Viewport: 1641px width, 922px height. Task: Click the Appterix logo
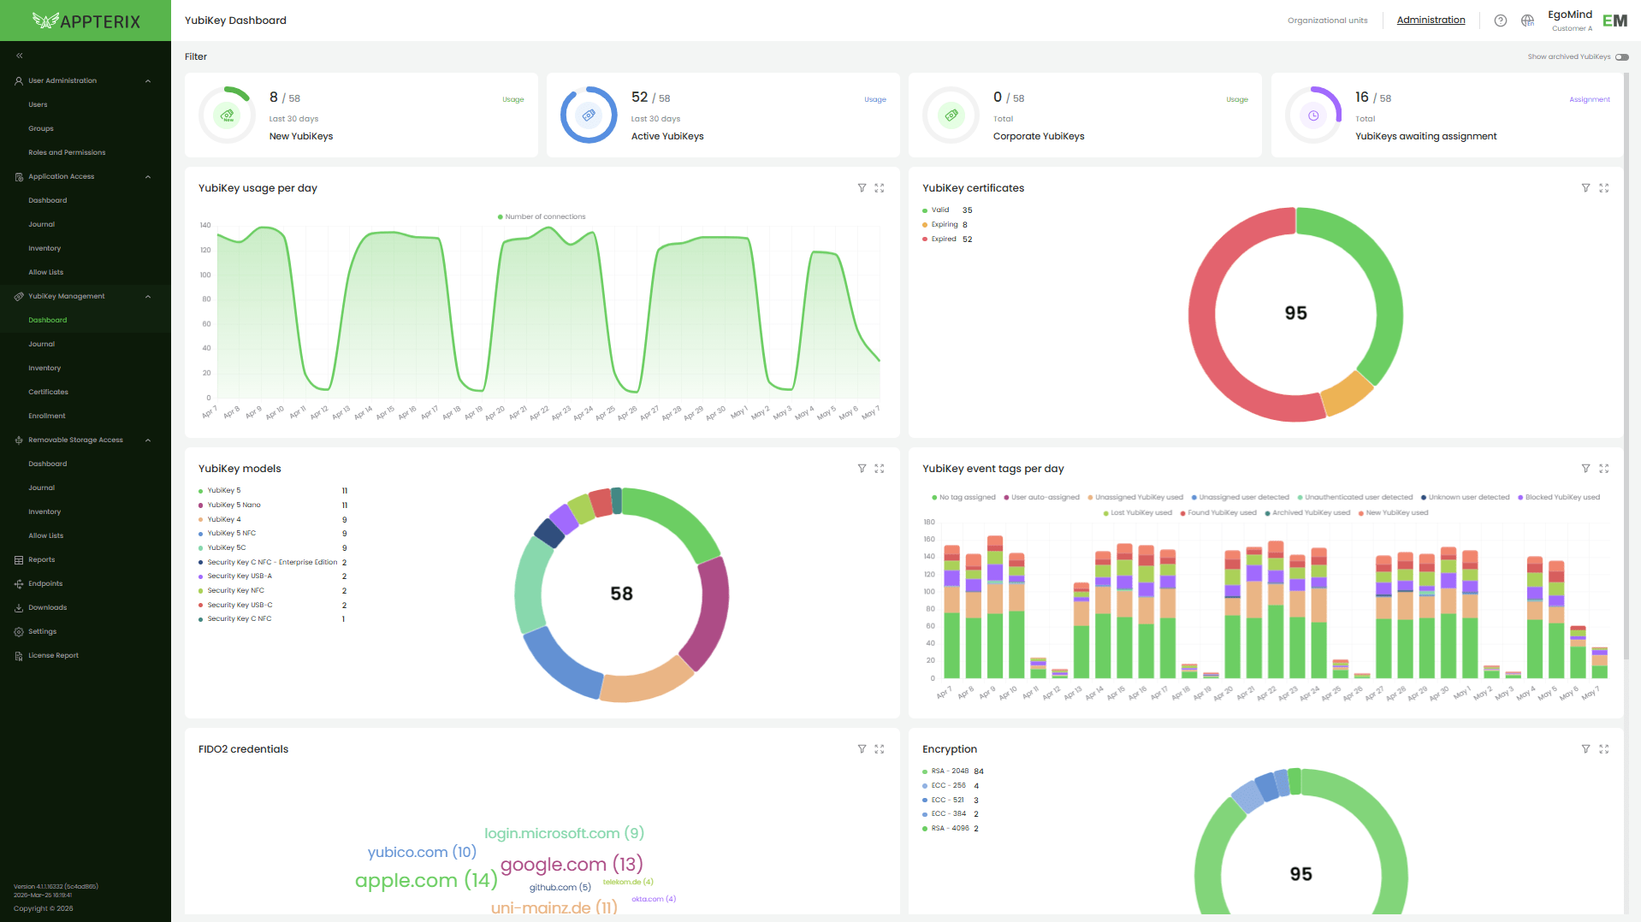[86, 21]
